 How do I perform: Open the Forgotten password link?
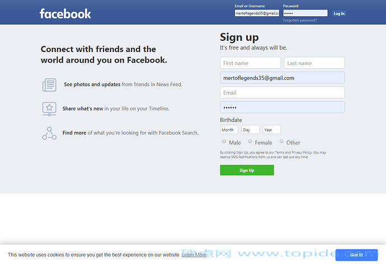300,21
